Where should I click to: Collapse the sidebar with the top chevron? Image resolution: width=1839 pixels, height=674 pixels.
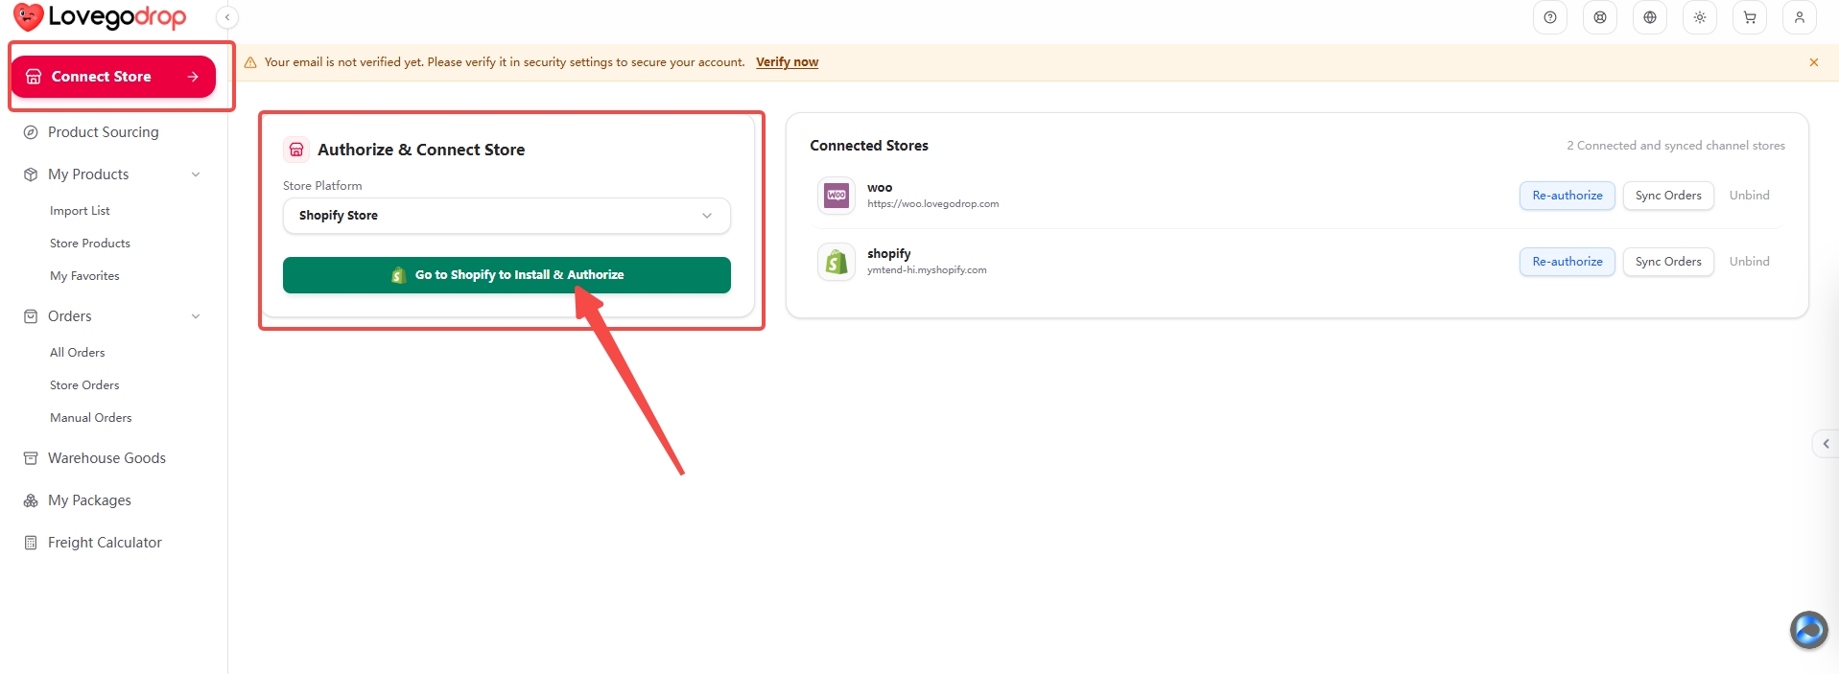point(227,17)
